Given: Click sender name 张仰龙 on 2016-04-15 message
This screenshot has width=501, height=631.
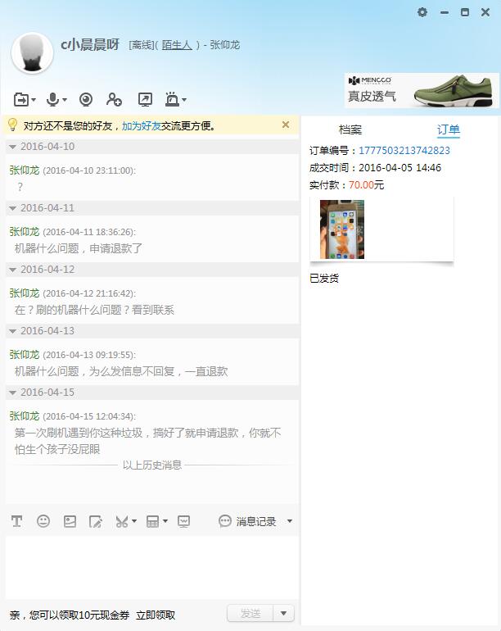Looking at the screenshot, I should pos(25,415).
